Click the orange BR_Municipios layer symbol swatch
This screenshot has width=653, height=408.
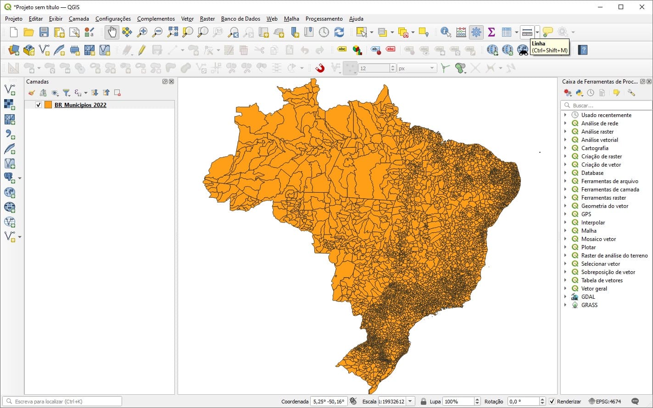(x=48, y=105)
